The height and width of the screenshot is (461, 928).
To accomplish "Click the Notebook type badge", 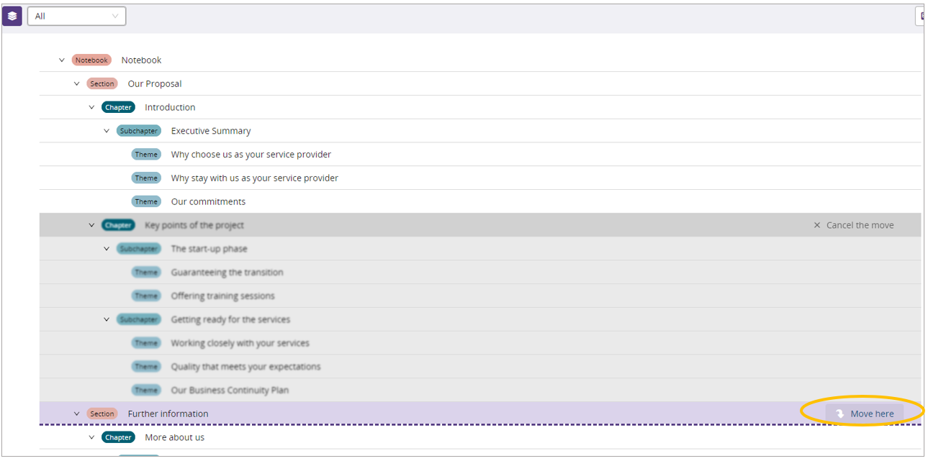I will [91, 60].
